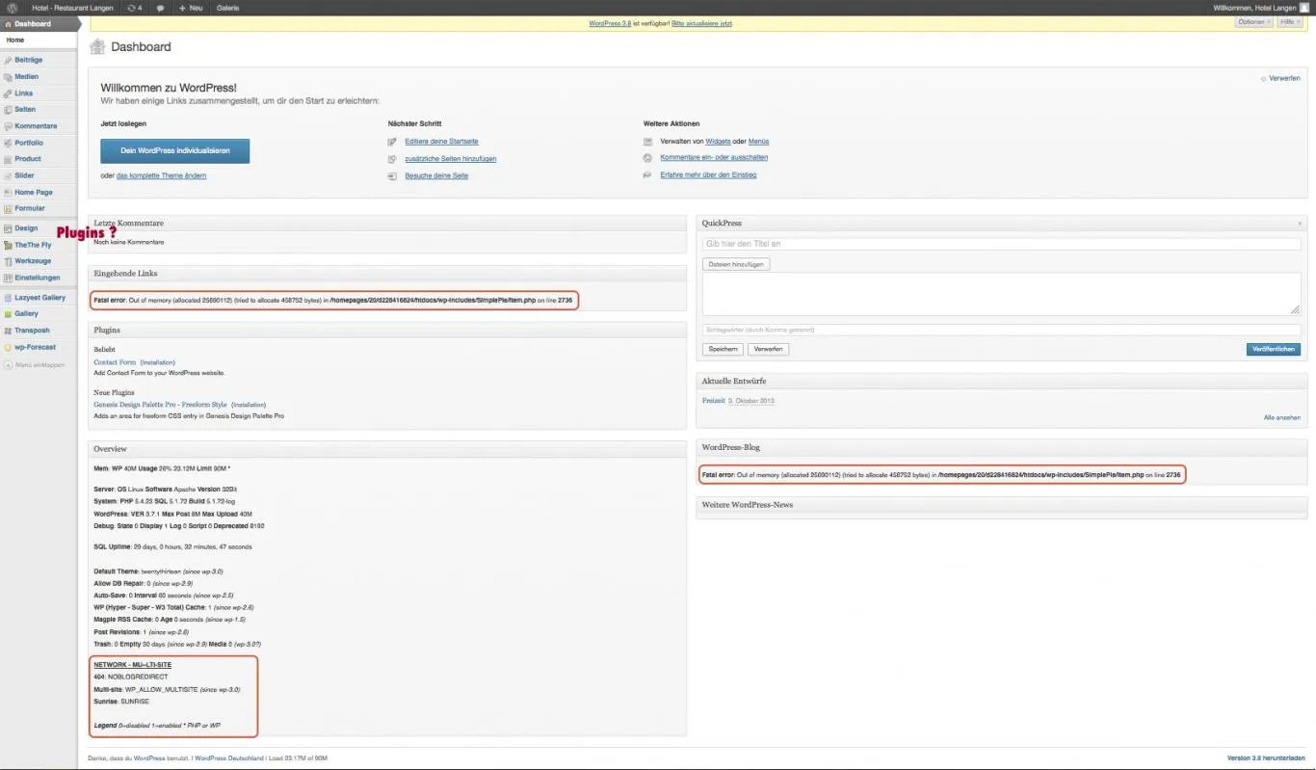
Task: Click the user avatar in top right
Action: [1304, 7]
